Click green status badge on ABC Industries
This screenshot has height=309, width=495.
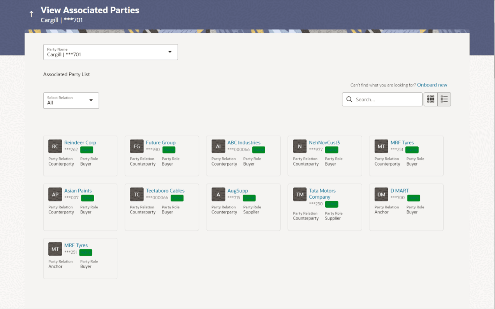tap(258, 150)
